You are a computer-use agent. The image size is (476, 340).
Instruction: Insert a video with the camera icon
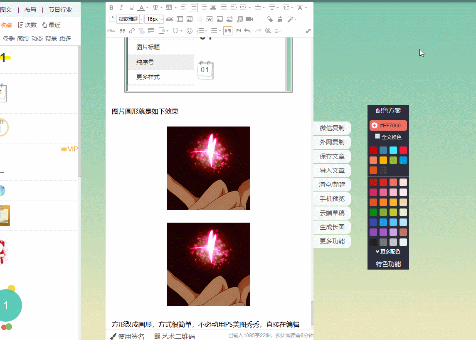click(249, 19)
